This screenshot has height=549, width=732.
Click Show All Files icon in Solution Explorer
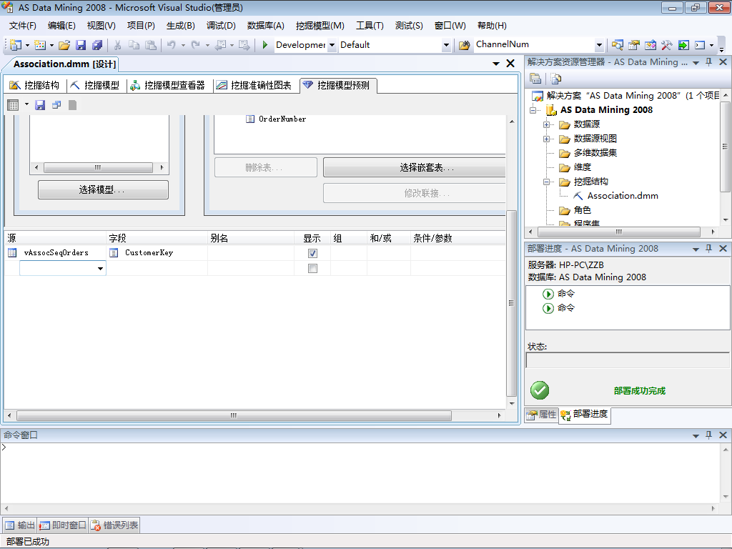point(555,79)
